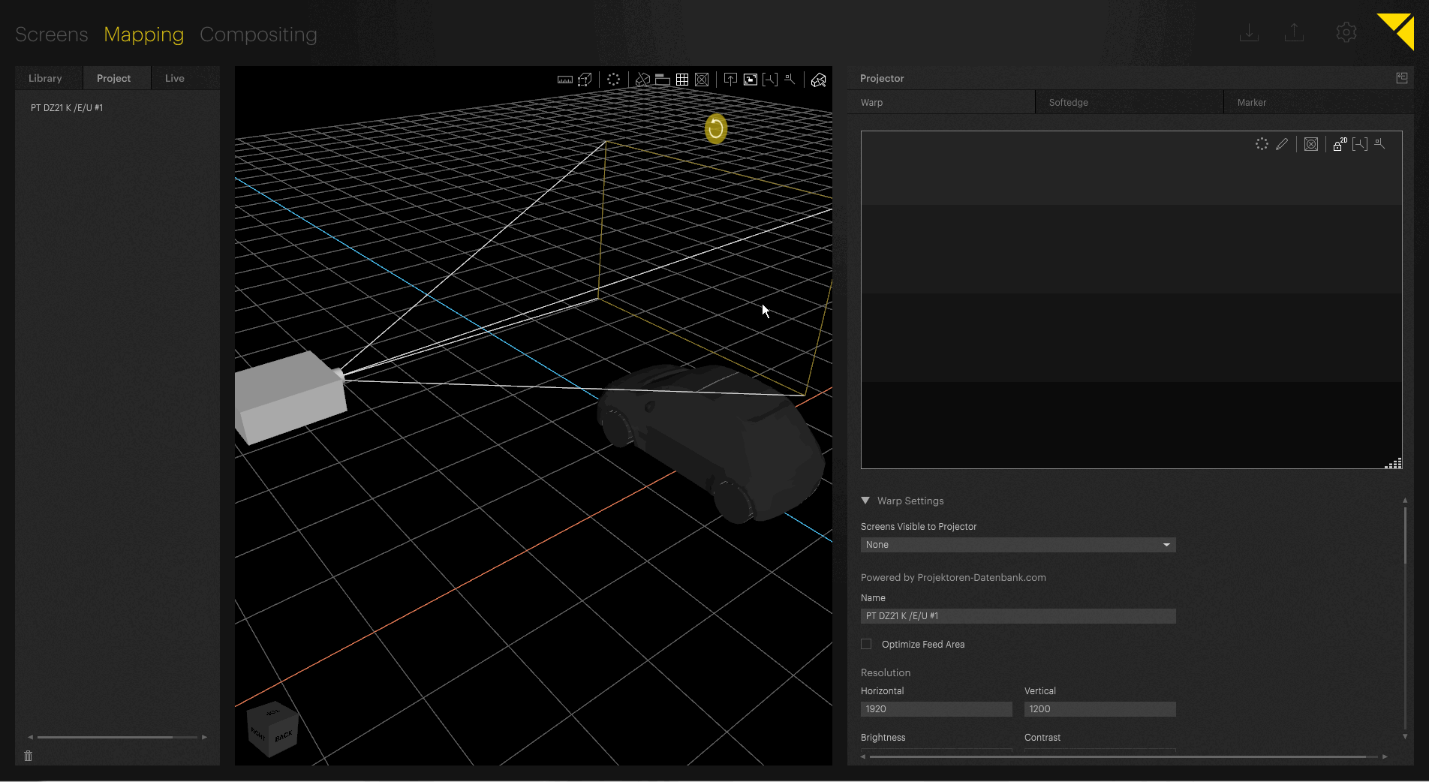Click the upward arrow screen icon in the viewport toolbar
The image size is (1429, 782).
click(x=730, y=80)
